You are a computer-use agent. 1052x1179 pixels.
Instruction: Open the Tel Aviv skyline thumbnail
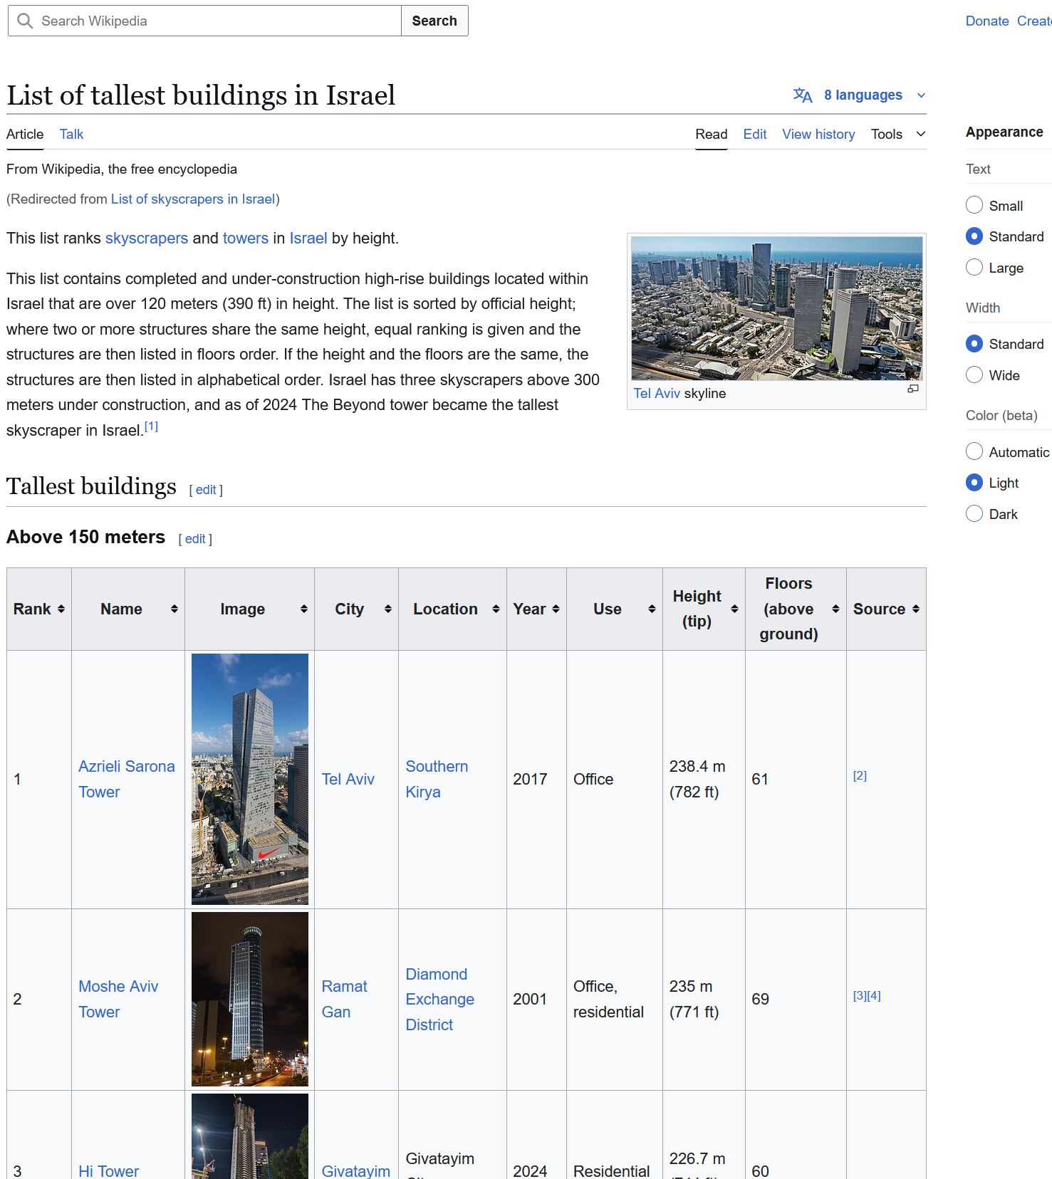point(776,308)
